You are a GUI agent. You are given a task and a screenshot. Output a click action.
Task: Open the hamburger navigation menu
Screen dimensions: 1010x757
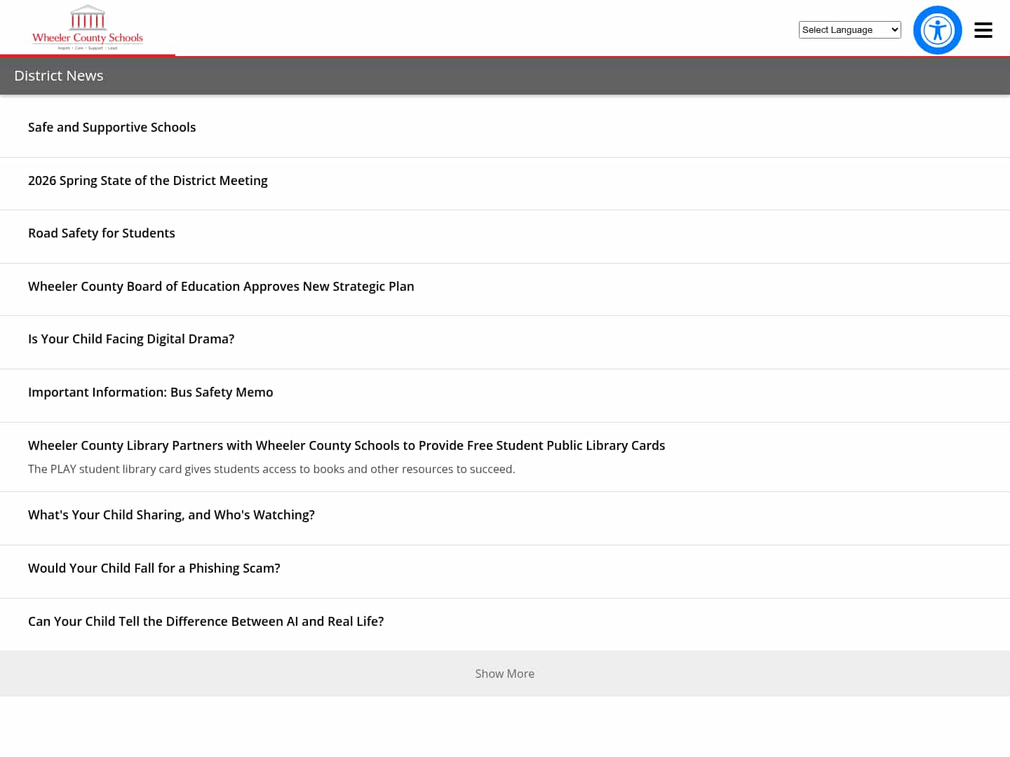click(983, 30)
